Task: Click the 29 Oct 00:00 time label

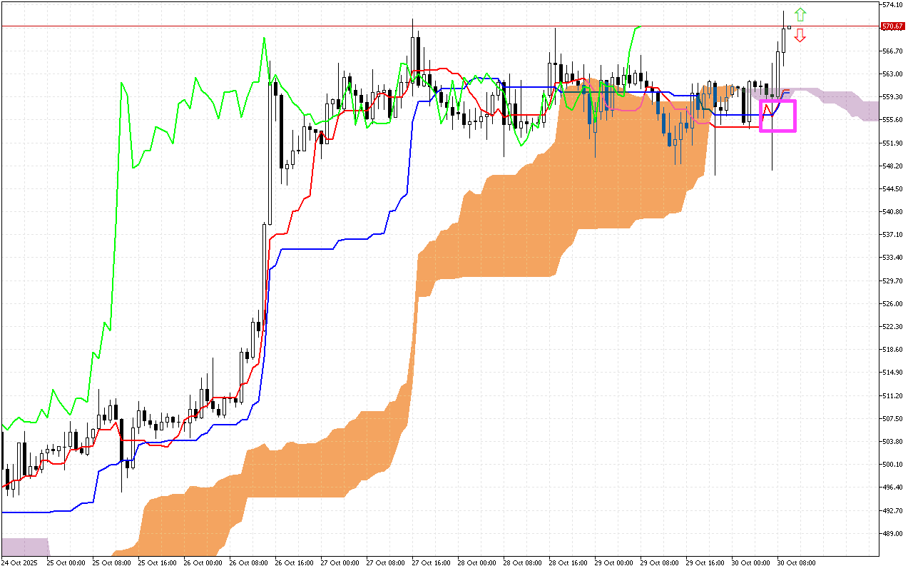Action: click(615, 563)
